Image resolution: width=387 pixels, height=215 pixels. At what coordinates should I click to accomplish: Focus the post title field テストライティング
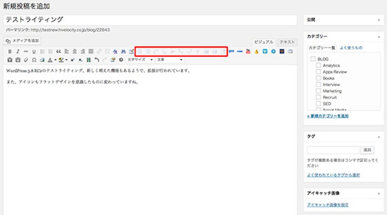coord(150,20)
